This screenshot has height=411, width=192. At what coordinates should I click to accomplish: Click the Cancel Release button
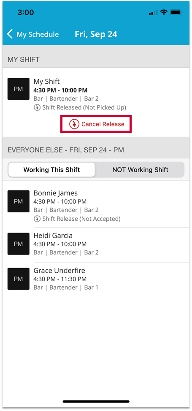(x=96, y=124)
